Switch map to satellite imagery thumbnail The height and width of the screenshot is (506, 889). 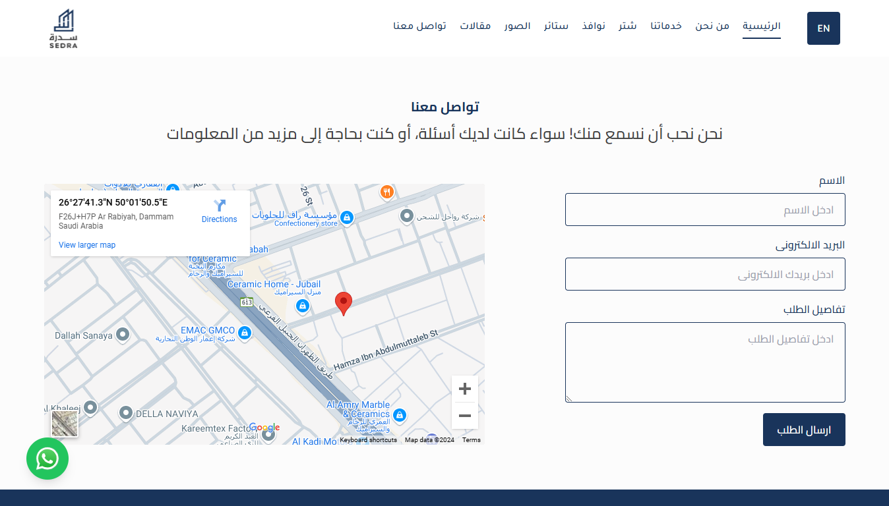65,424
